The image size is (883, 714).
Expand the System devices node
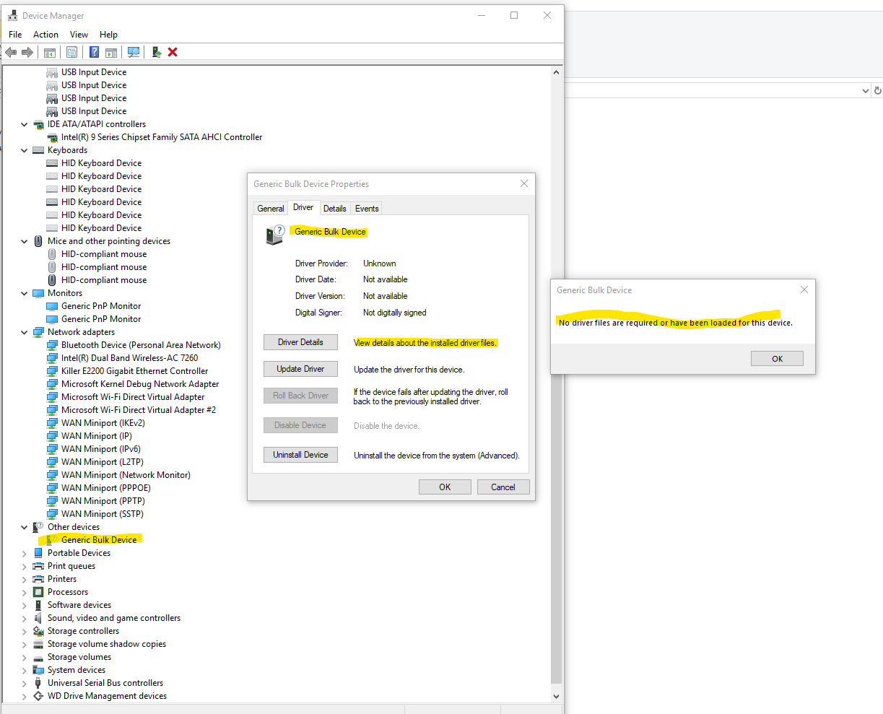[24, 670]
